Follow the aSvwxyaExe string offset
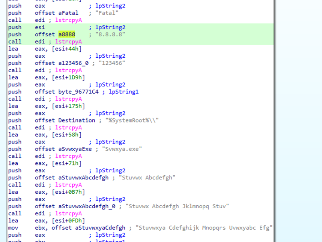Image resolution: width=322 pixels, height=242 pixels. [76, 149]
